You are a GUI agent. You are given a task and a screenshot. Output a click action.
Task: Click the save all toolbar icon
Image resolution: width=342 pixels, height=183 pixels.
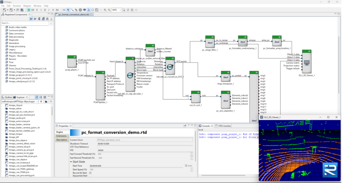[x=22, y=10]
